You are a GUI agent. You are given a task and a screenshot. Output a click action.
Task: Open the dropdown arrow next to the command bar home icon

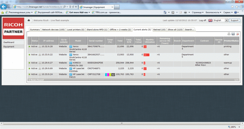click(169, 12)
